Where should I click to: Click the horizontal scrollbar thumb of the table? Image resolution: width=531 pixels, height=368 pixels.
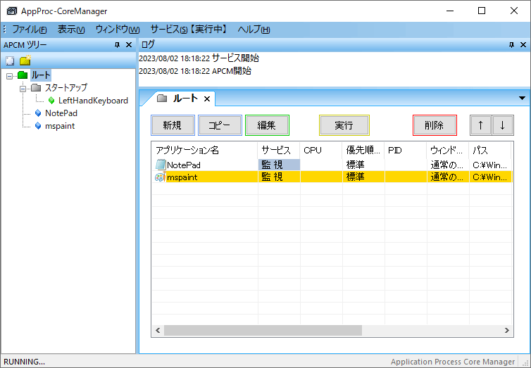point(263,331)
